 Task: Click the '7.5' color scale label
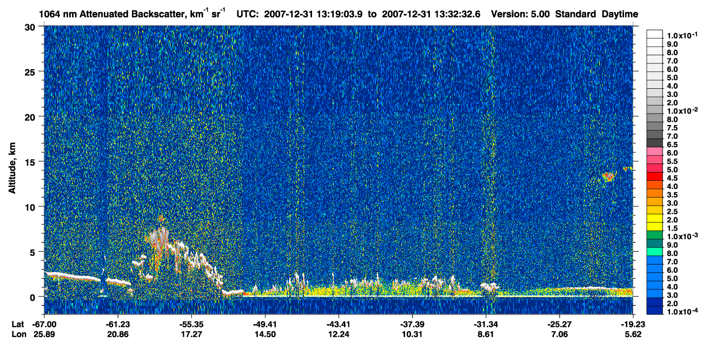click(672, 127)
